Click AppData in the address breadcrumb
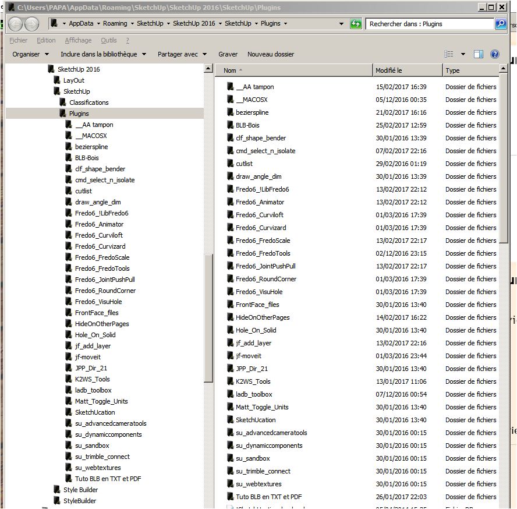This screenshot has height=509, width=517. point(81,23)
